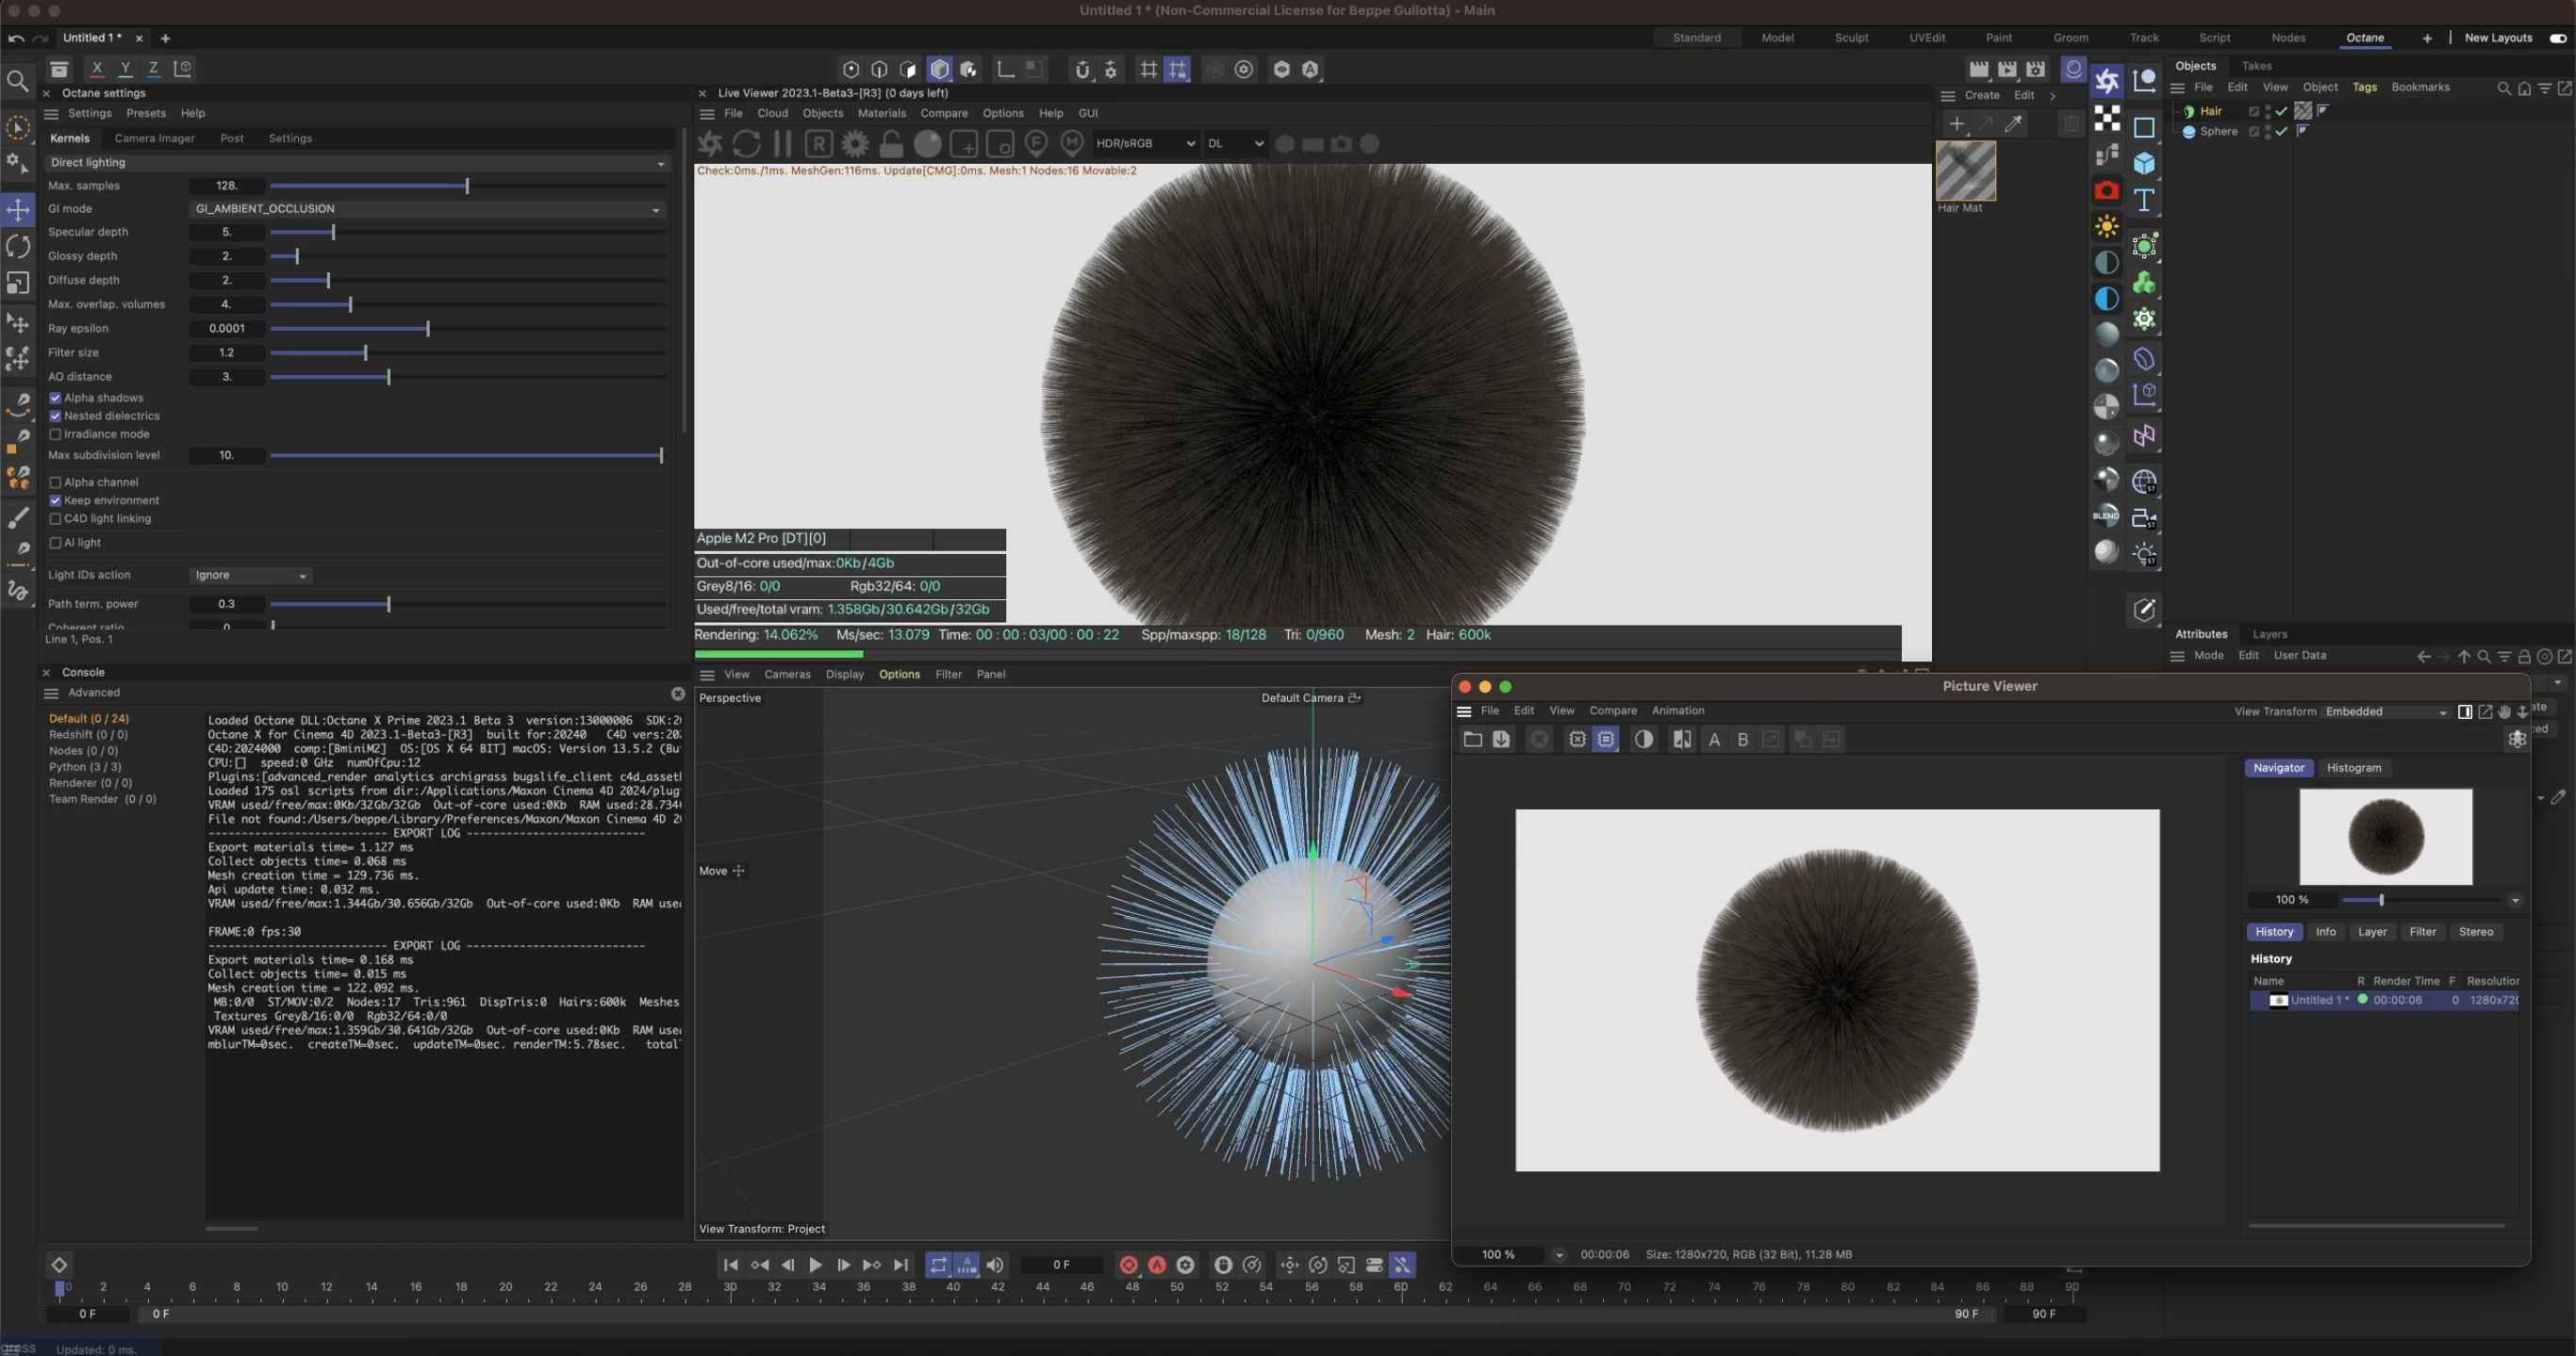The height and width of the screenshot is (1356, 2576).
Task: Select the Rotate tool in left toolbar
Action: point(18,246)
